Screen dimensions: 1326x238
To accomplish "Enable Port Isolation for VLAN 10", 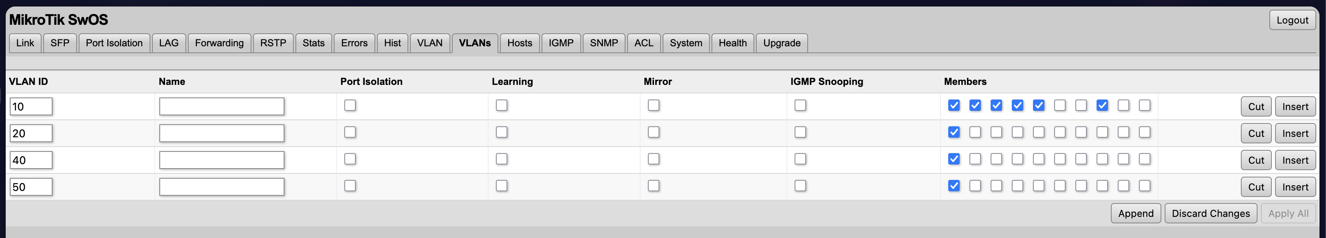I will pyautogui.click(x=350, y=106).
